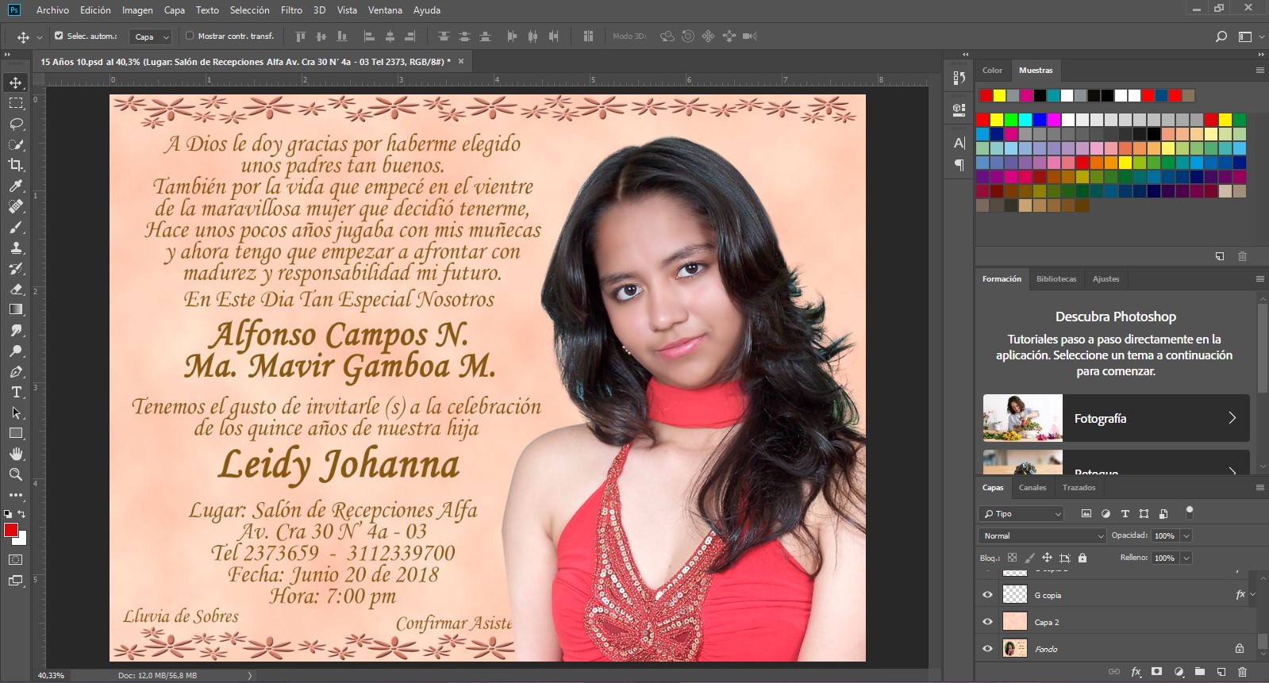Lock all attributes of the layer

[1082, 558]
